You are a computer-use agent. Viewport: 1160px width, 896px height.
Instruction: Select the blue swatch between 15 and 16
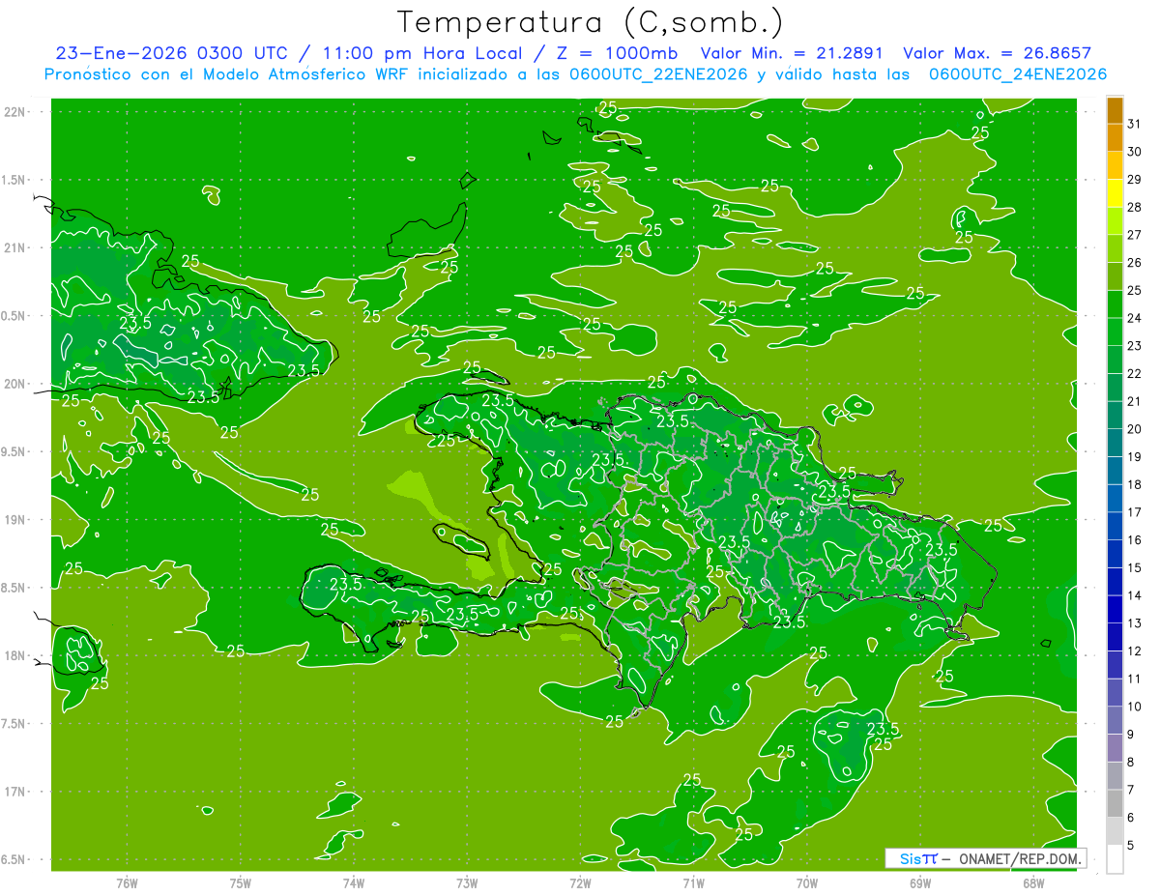click(x=1115, y=555)
